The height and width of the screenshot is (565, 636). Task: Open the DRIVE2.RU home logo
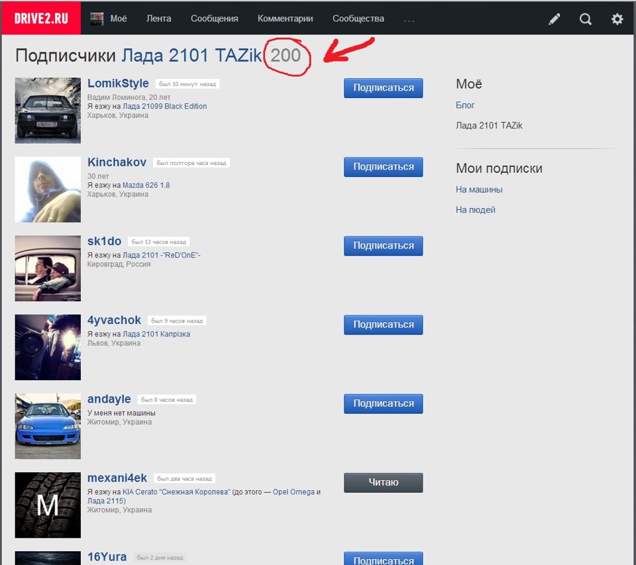pyautogui.click(x=41, y=19)
